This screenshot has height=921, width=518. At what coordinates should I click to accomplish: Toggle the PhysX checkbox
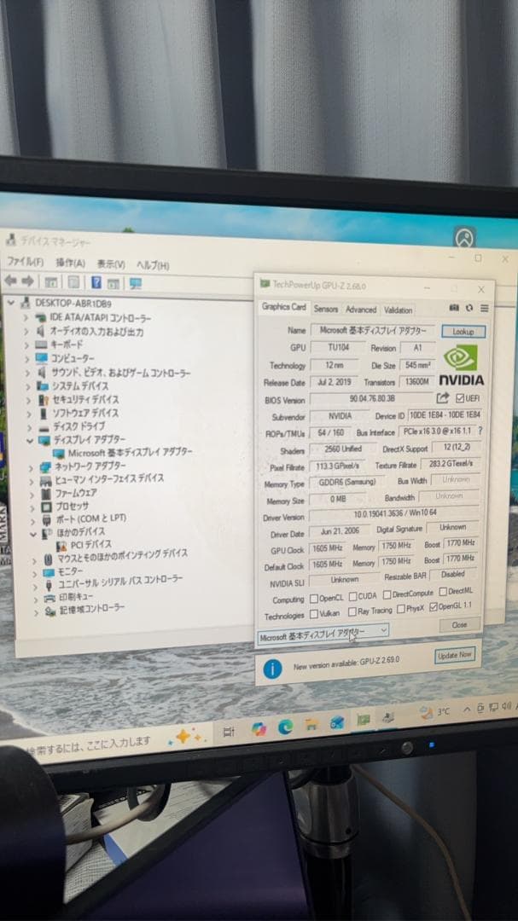400,609
